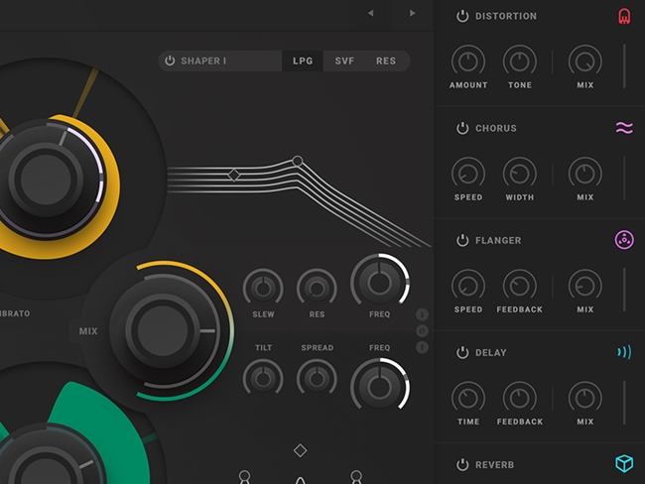Click the down-arrow copy button beside FREQ
The height and width of the screenshot is (484, 645).
click(422, 315)
